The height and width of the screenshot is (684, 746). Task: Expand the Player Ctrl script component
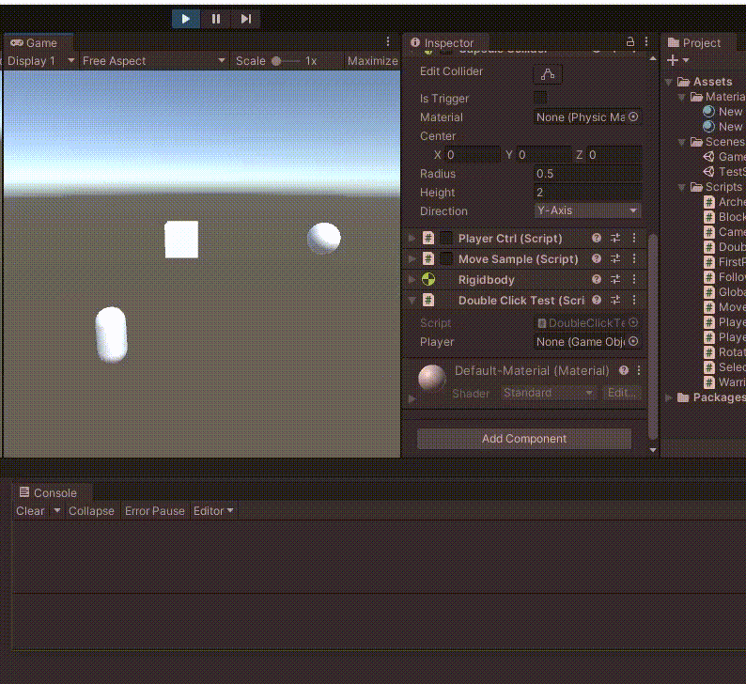click(412, 238)
